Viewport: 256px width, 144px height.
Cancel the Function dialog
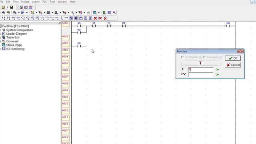233,65
